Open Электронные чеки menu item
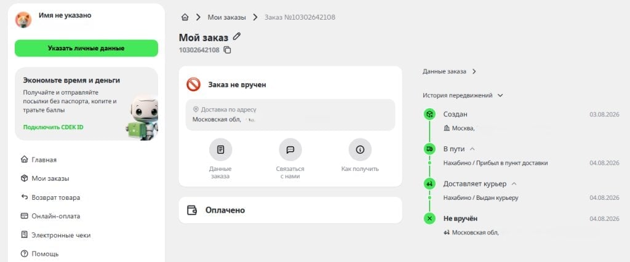 (x=61, y=235)
